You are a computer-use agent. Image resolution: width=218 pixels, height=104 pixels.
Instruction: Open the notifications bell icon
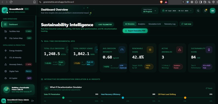pos(205,11)
